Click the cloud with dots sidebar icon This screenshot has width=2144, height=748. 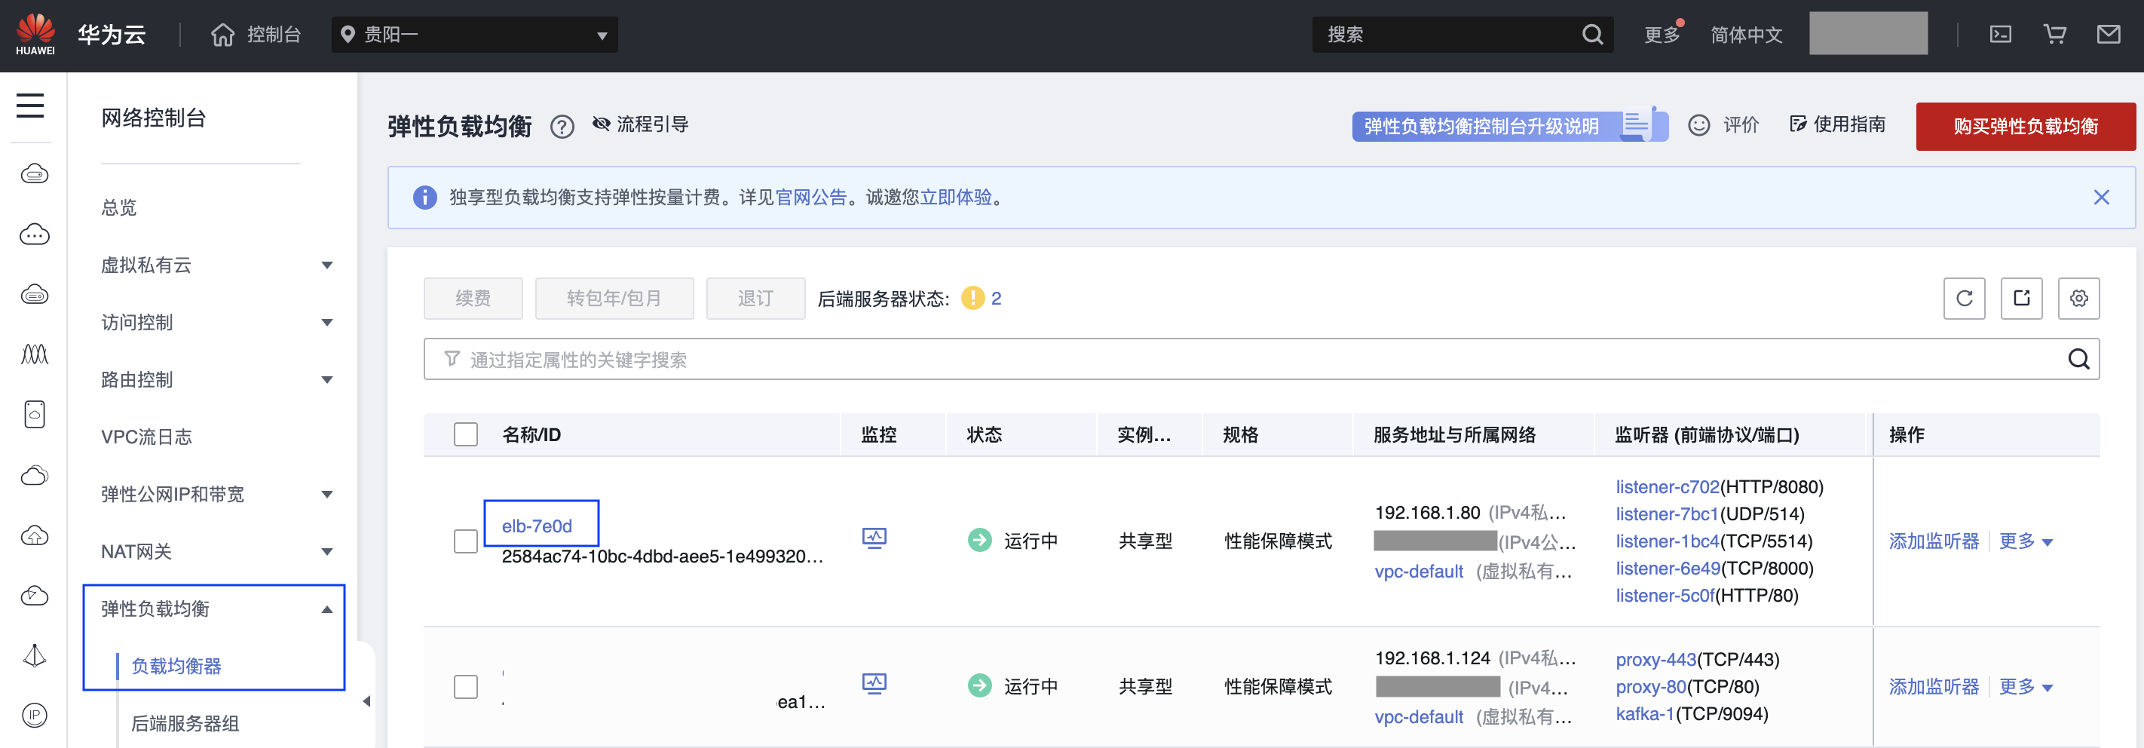coord(34,235)
